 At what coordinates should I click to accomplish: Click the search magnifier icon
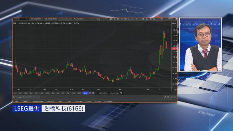[x=20, y=97]
